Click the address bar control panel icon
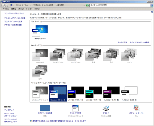154x126 pixels. [11, 5]
